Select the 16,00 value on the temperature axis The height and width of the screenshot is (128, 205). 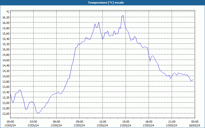click(6, 23)
